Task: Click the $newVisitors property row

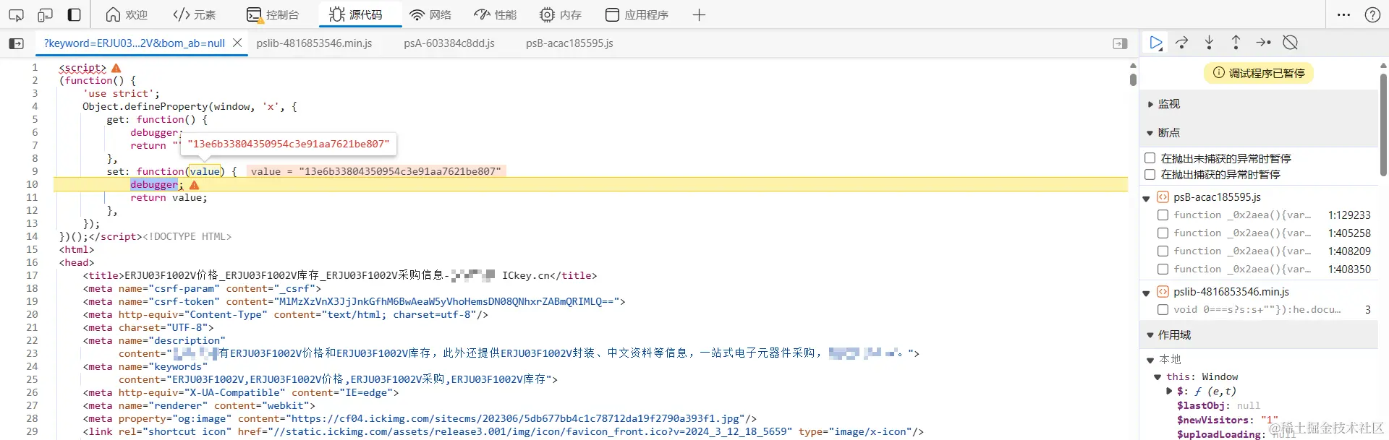Action: (x=1228, y=420)
